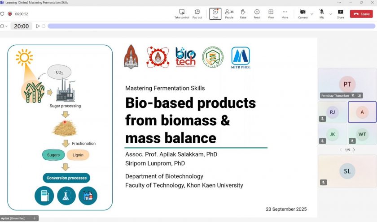Click the red recording indicator
Screen dimensions: 377x222
(x=10, y=14)
